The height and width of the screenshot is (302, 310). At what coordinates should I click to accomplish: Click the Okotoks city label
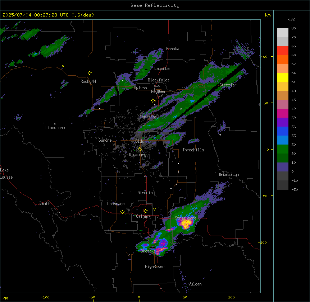[x=148, y=251]
